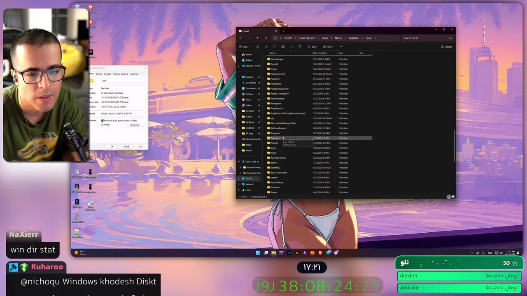Screen dimensions: 527x296
Task: Click the Explorer file list vertical scrollbar
Action: point(455,146)
